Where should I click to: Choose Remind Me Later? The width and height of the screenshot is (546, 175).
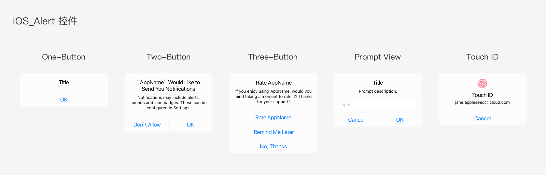(x=273, y=132)
